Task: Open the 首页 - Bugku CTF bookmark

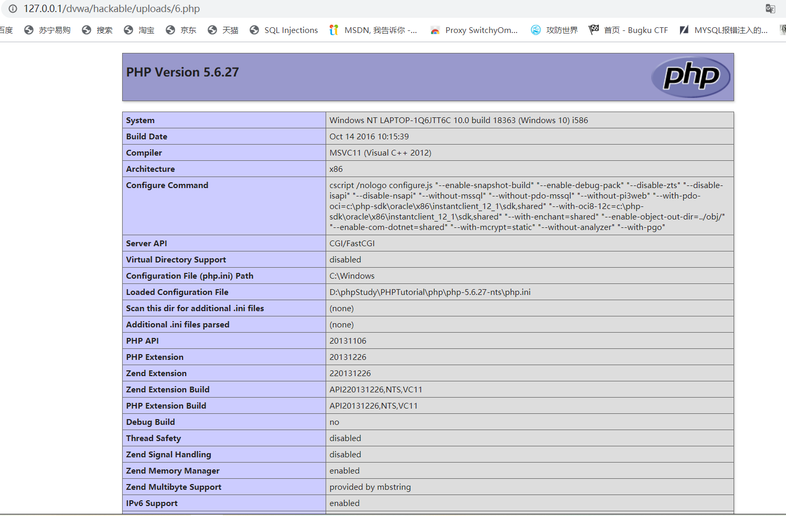Action: pyautogui.click(x=629, y=30)
